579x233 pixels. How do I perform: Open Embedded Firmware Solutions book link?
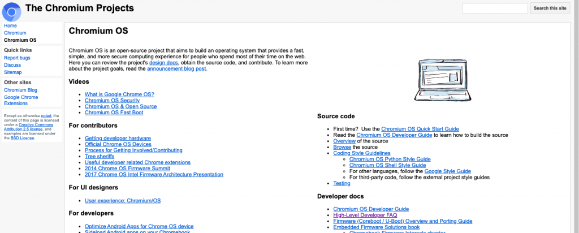pos(377,227)
